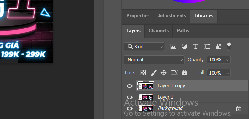Filter for smart objects icon
Image resolution: width=249 pixels, height=119 pixels.
coord(219,46)
